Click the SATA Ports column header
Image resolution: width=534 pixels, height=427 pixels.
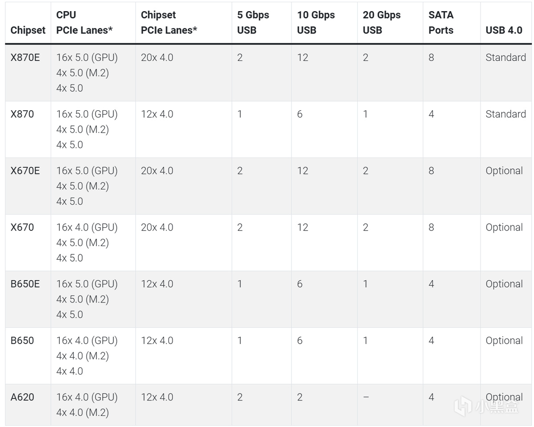441,23
